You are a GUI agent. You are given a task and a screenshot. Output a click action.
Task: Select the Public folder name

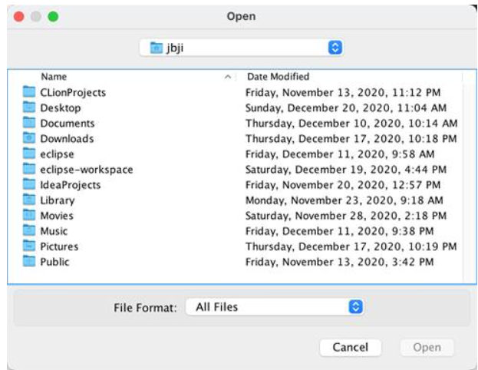54,262
